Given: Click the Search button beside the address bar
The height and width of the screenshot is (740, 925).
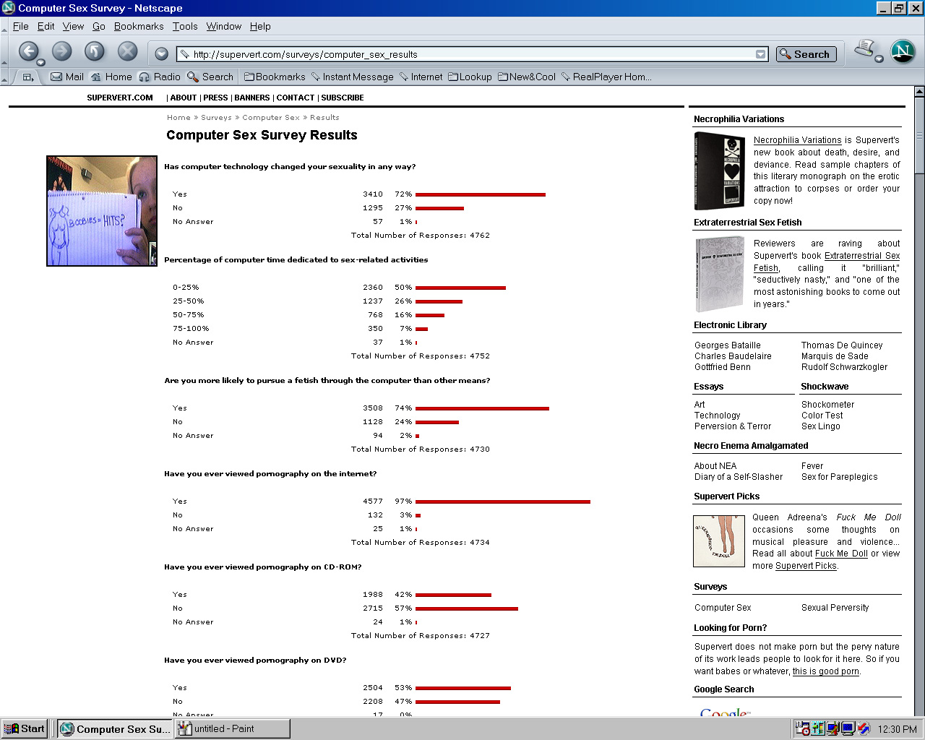Looking at the screenshot, I should click(x=806, y=54).
